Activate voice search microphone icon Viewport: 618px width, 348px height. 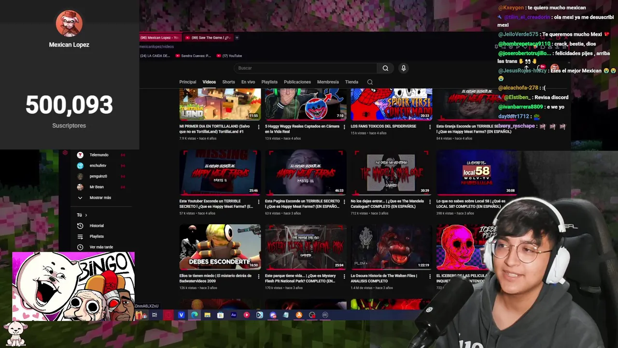pyautogui.click(x=404, y=68)
